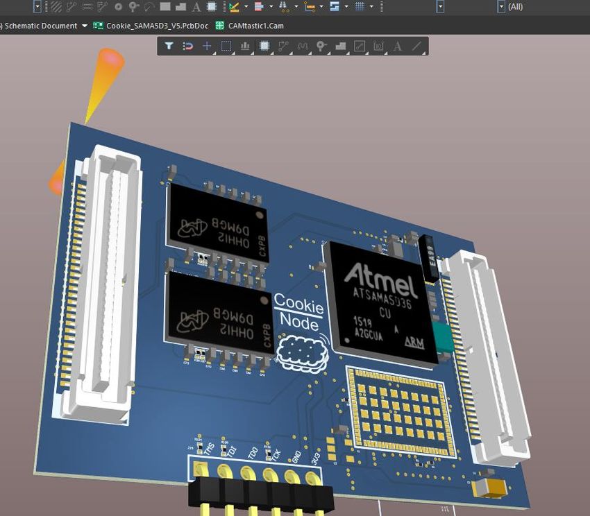The image size is (590, 516).
Task: Open the alignment tools icon in top toolbar
Action: (x=259, y=6)
